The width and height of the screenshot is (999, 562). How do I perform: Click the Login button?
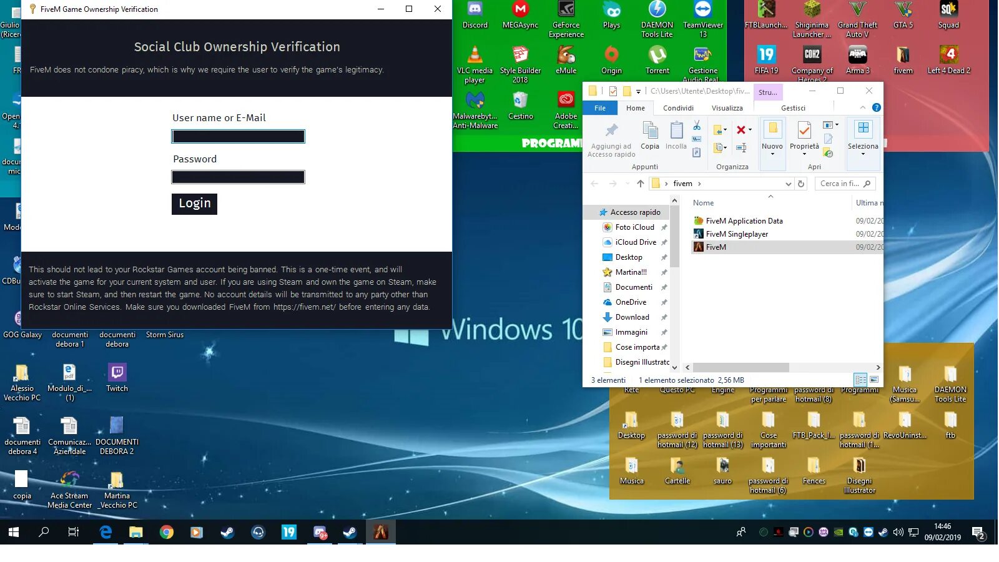coord(194,204)
